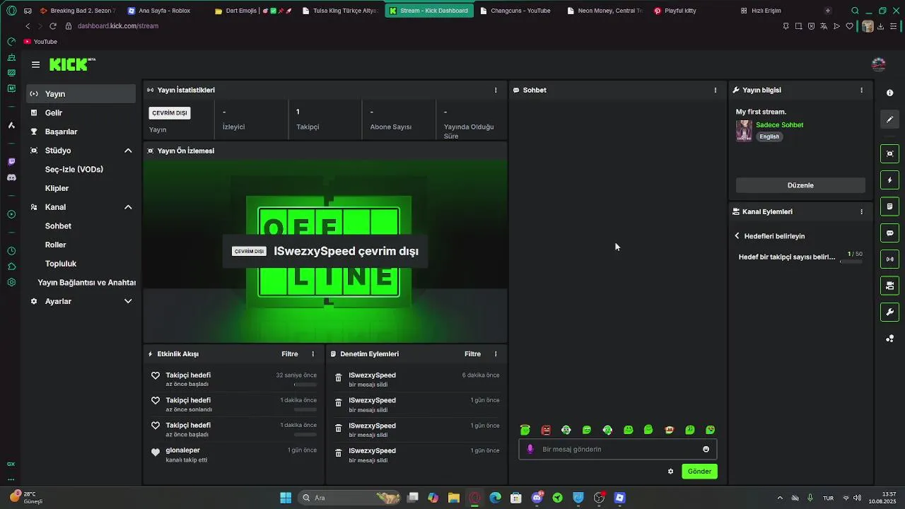This screenshot has width=905, height=509.
Task: Click the info icon in right toolbar
Action: pos(889,93)
